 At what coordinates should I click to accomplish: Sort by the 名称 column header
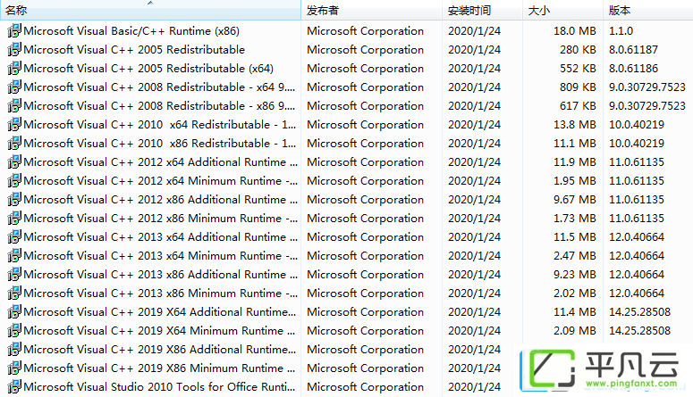tap(150, 10)
